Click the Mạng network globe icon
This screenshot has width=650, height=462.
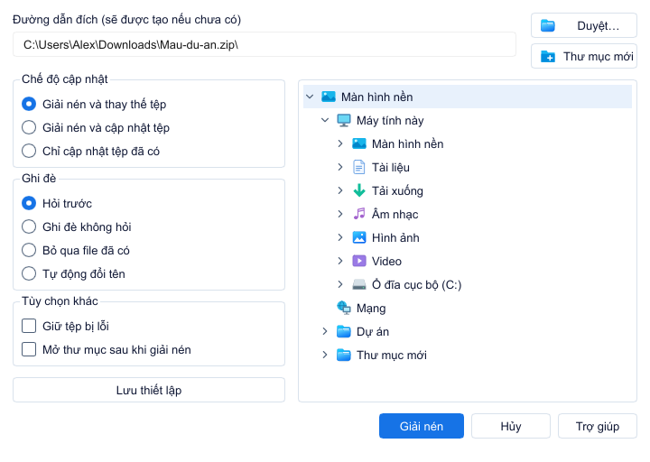[x=344, y=308]
